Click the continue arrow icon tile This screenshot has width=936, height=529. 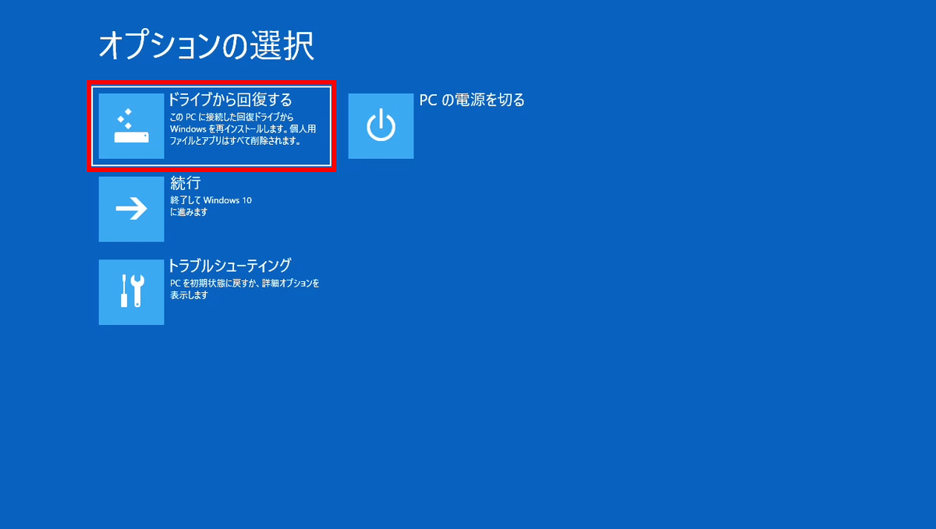click(x=132, y=209)
